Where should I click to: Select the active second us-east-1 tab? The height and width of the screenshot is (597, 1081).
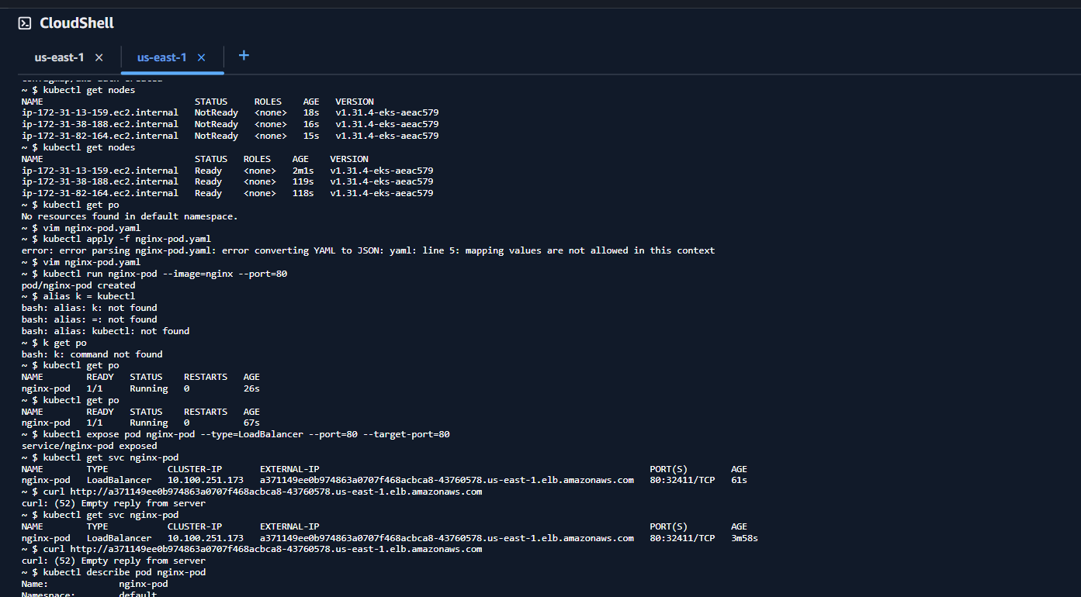(x=161, y=57)
